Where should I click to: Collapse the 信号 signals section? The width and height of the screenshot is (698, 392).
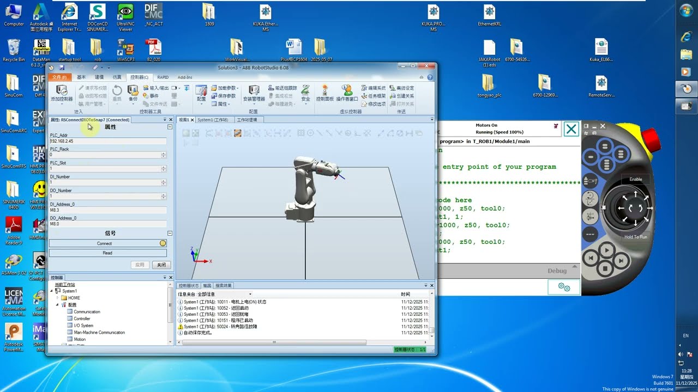click(x=170, y=233)
